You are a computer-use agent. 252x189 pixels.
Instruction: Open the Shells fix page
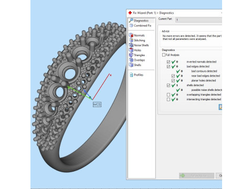click(135, 65)
